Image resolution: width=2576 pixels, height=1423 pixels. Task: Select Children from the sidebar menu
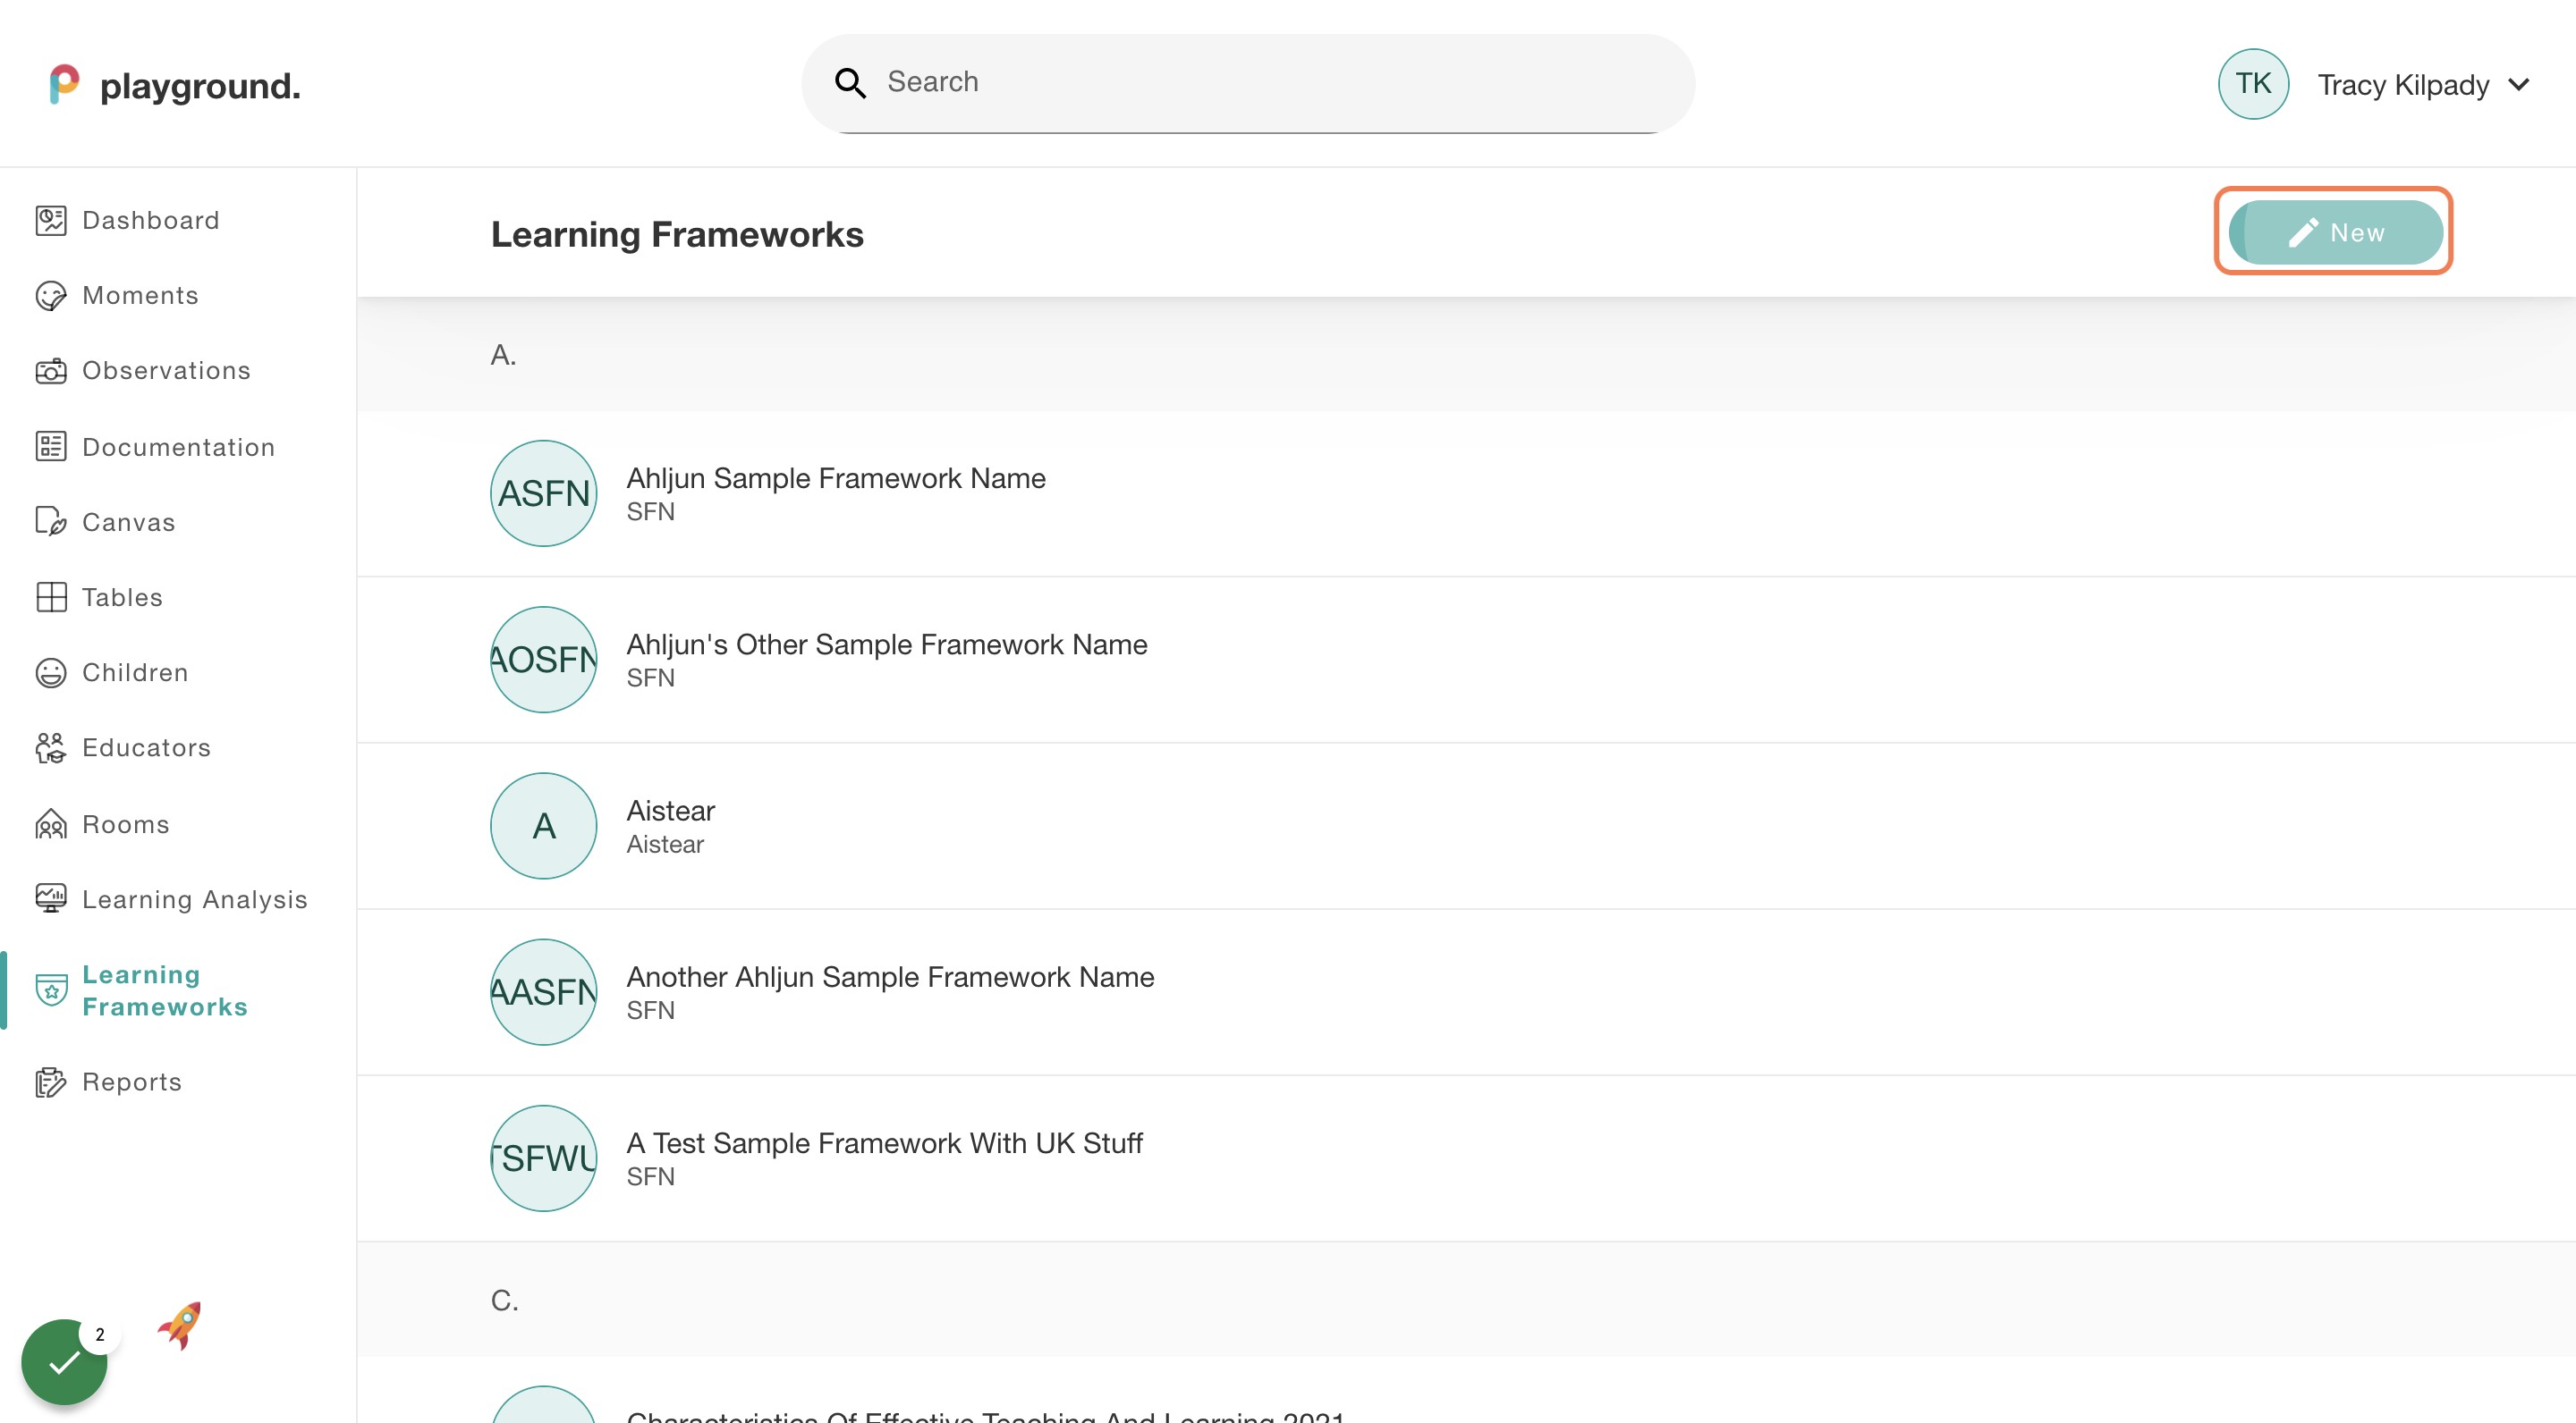(x=51, y=671)
